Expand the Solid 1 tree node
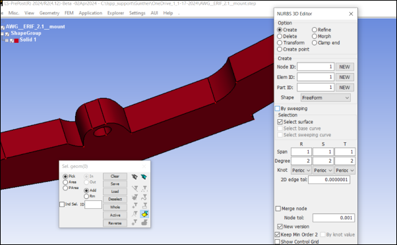Viewport: 397px width, 245px height. [7, 40]
